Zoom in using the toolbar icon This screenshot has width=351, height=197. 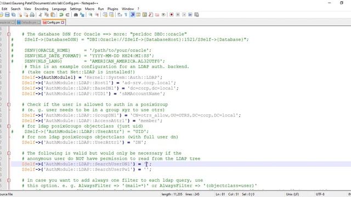coord(90,15)
